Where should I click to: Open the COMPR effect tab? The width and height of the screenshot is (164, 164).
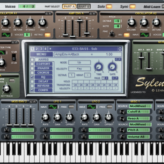pyautogui.click(x=44, y=90)
